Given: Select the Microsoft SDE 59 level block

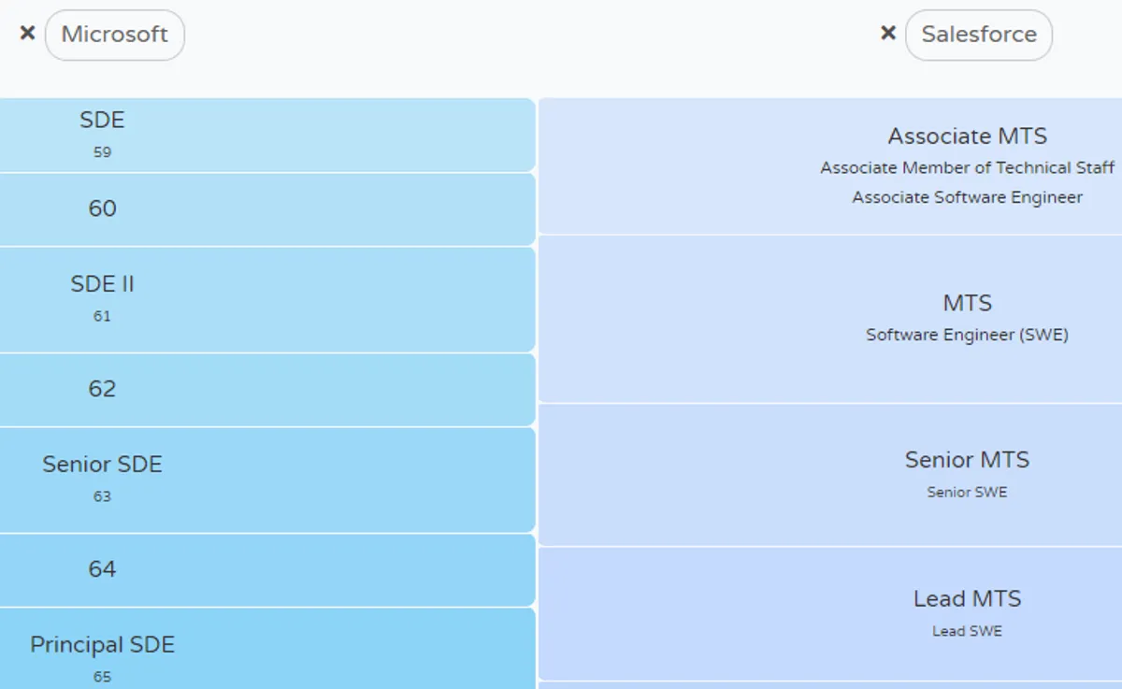Looking at the screenshot, I should pyautogui.click(x=266, y=135).
